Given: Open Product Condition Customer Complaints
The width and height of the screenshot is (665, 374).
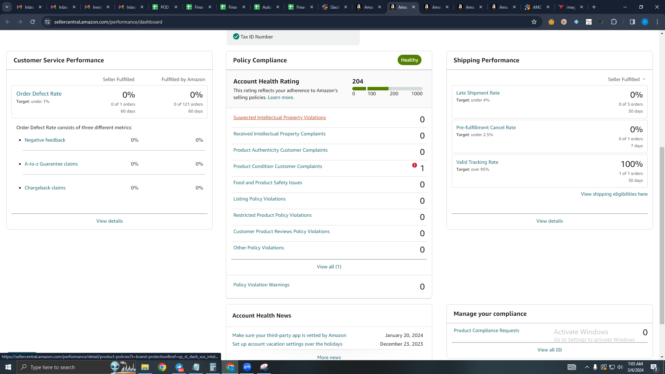Looking at the screenshot, I should click(278, 167).
